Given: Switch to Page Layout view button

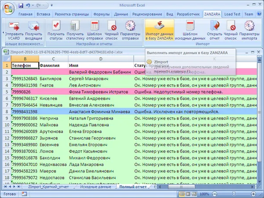Looking at the screenshot, I should 188,194.
